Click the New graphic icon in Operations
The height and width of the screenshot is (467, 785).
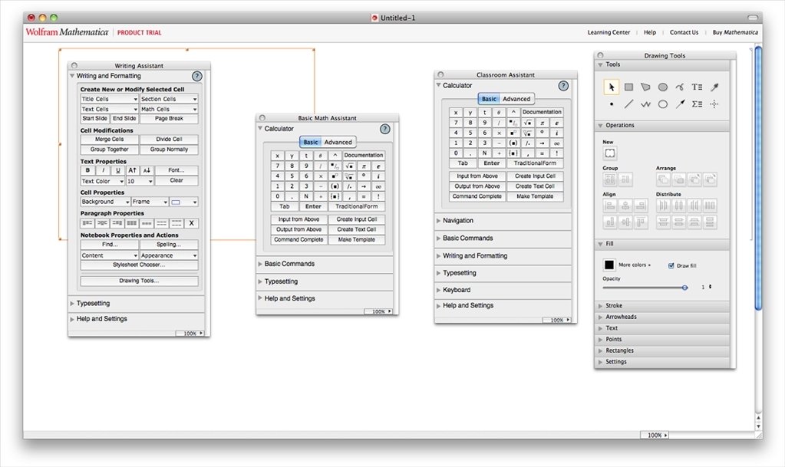click(610, 153)
